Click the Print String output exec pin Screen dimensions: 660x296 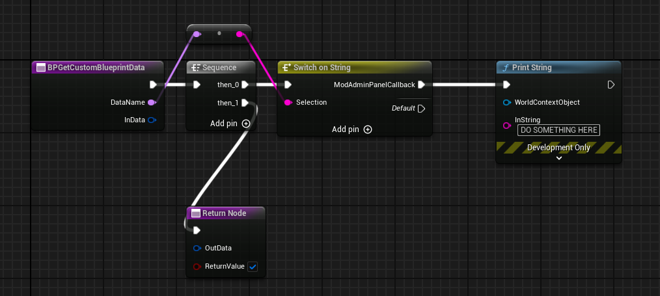tap(611, 85)
